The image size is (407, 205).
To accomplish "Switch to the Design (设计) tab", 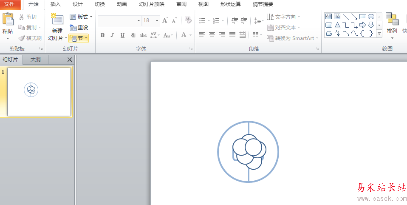I will tap(78, 4).
